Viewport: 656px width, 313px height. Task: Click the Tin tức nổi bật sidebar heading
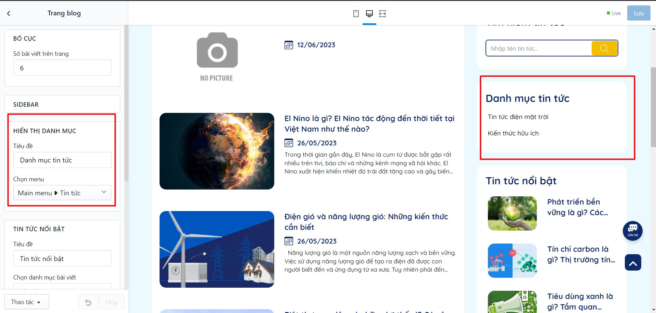click(x=521, y=181)
